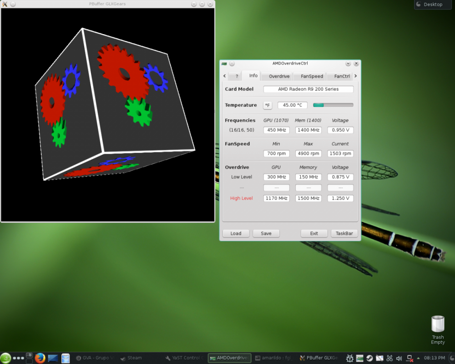Open the scissors clipboard tray icon
The image size is (455, 364).
[x=389, y=358]
